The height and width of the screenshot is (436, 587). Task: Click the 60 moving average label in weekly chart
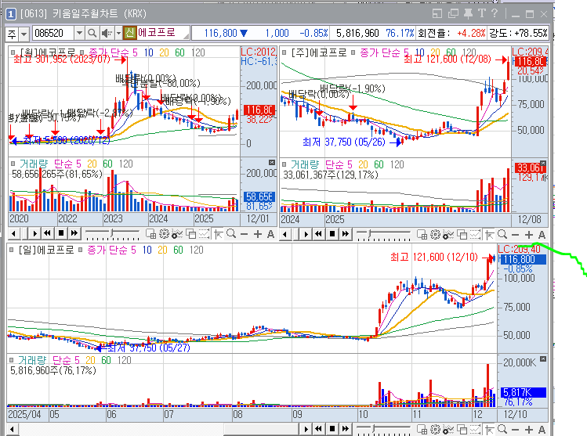[451, 52]
